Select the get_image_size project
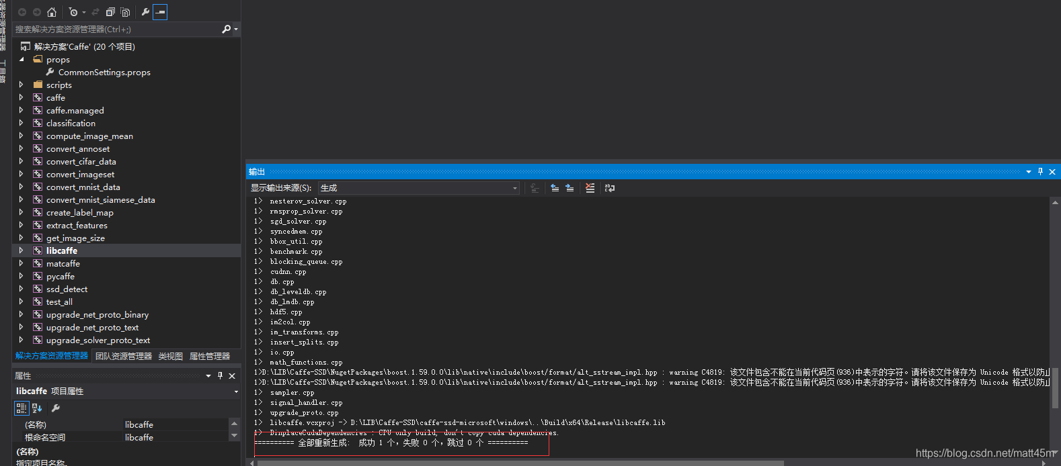This screenshot has width=1061, height=466. point(75,238)
